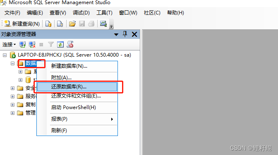This screenshot has height=155, width=278.
Task: Expand the system databases subfolder
Action: [20, 72]
